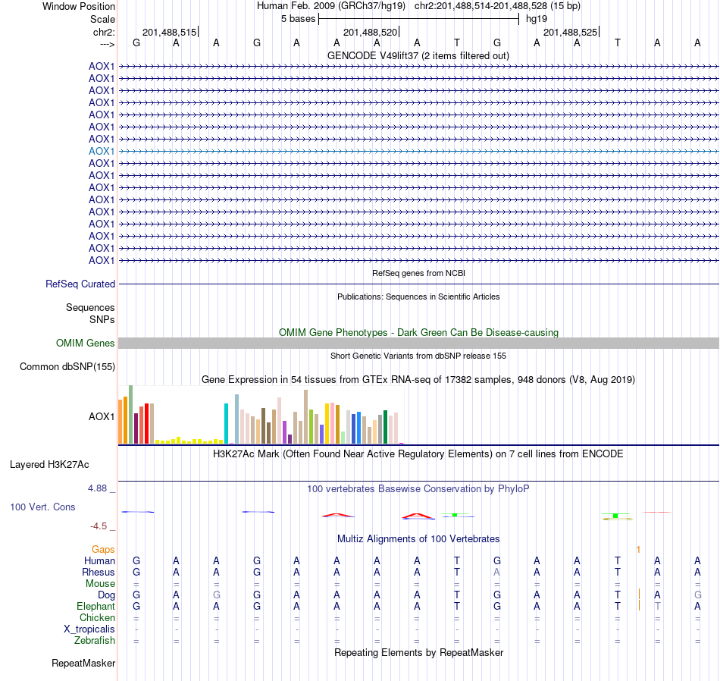Click the '5 bases' scale text

(299, 19)
